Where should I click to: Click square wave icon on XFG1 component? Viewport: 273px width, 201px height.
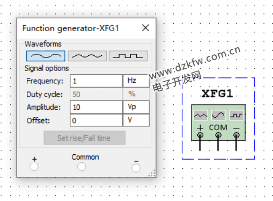coord(237,115)
